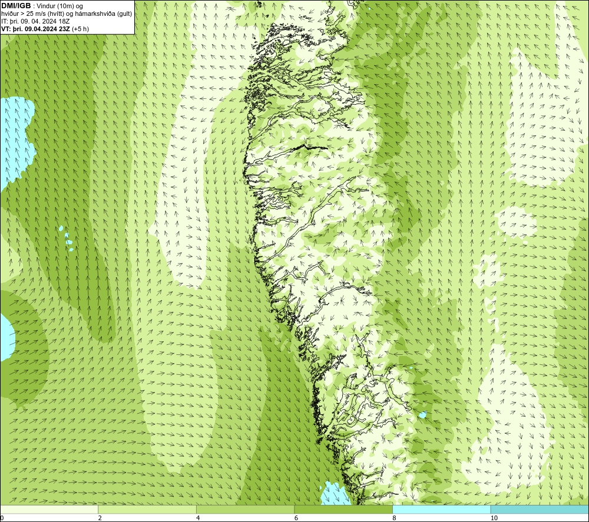
Task: Click the legend scale label '10'
Action: 494,518
